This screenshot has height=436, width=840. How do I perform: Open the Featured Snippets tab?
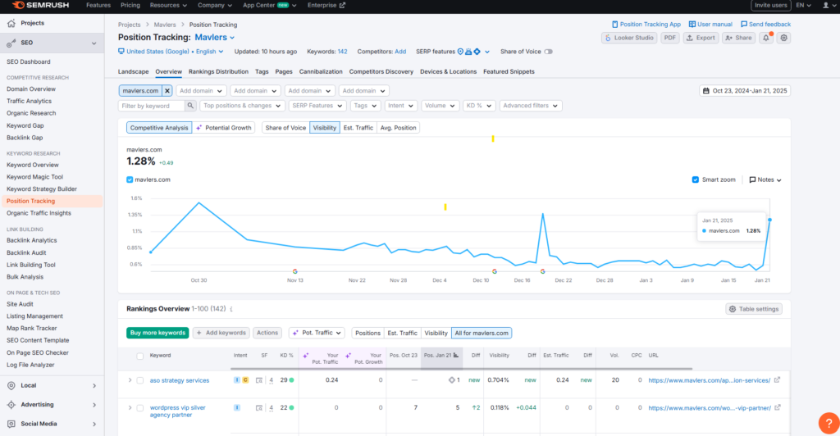509,71
